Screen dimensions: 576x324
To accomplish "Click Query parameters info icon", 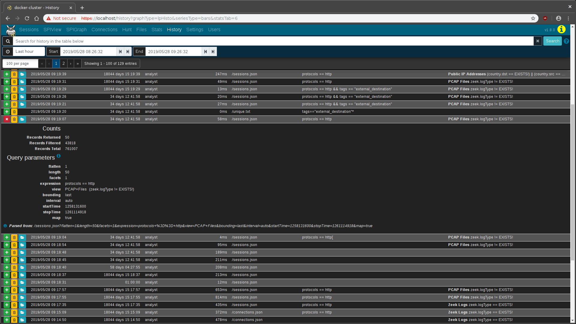I will click(58, 156).
